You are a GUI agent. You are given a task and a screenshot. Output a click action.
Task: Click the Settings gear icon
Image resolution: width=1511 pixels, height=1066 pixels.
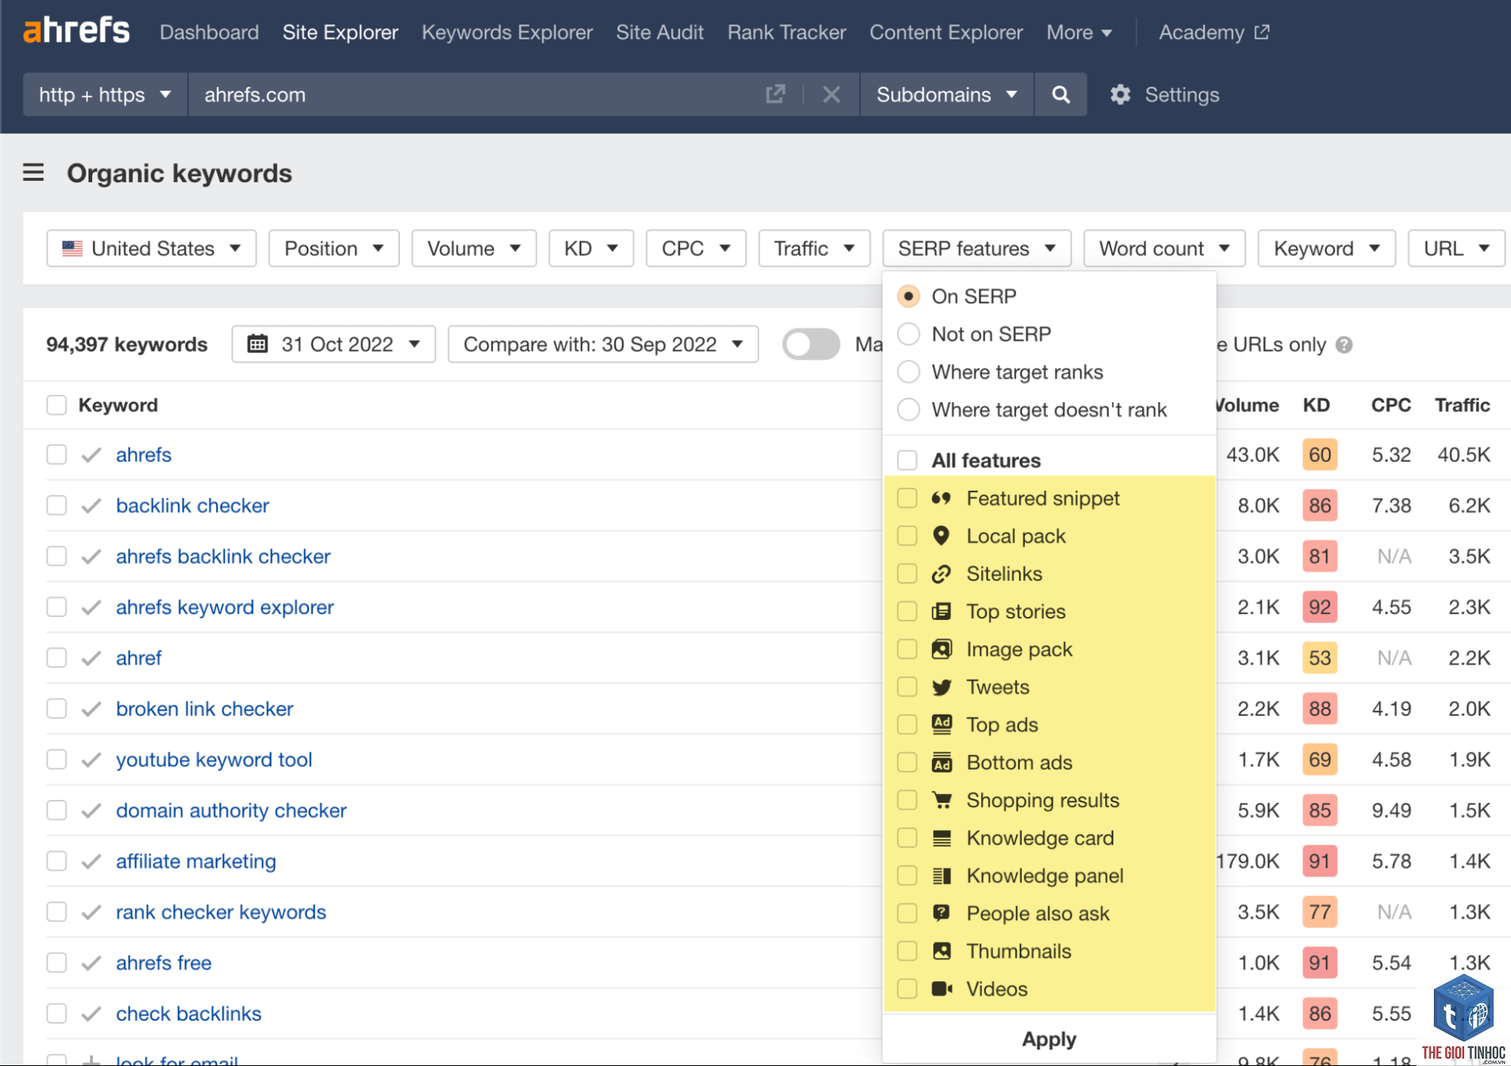[x=1120, y=95]
